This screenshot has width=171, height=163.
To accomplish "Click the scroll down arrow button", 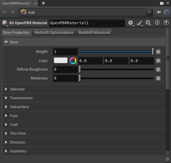I will pos(168,159).
